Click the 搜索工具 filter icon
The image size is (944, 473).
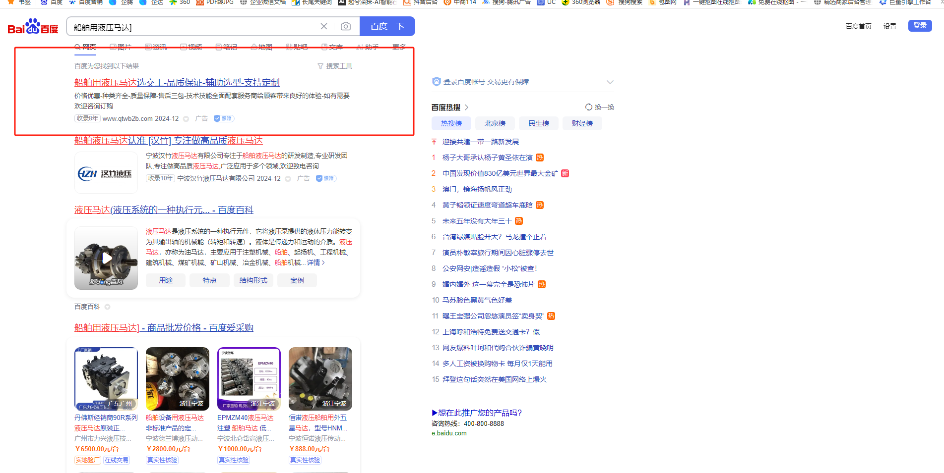tap(320, 66)
